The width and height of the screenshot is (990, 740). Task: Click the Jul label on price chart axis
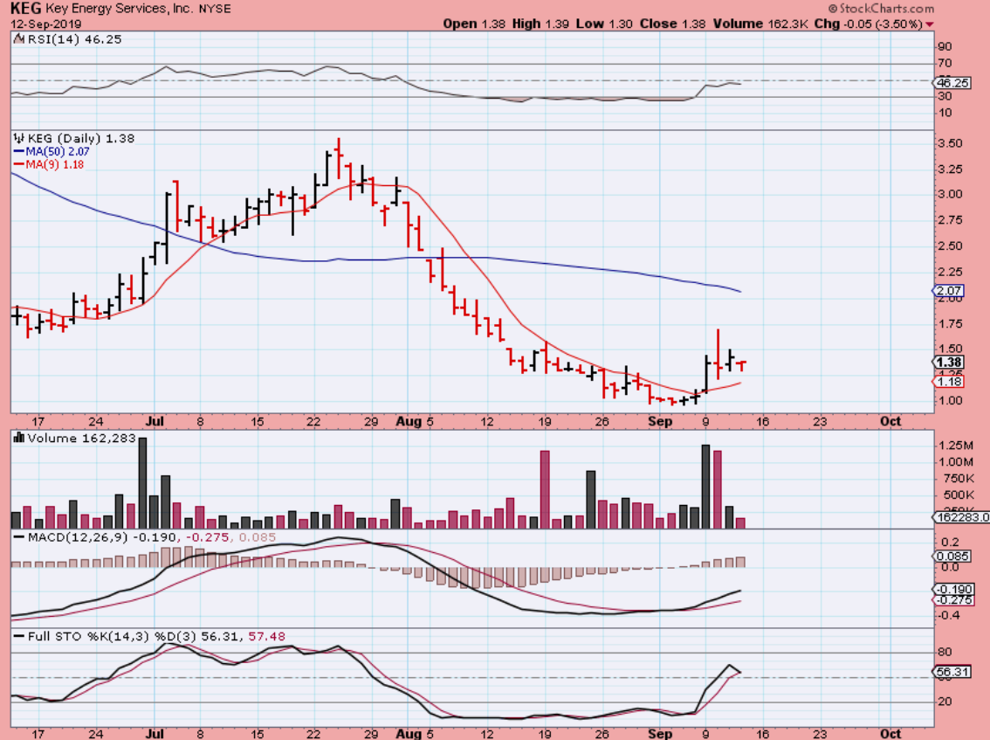point(155,421)
